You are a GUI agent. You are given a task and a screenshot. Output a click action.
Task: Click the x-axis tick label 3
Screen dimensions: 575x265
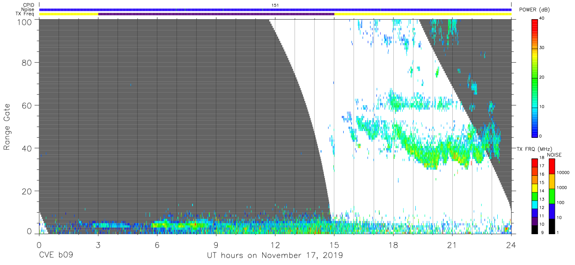[98, 245]
